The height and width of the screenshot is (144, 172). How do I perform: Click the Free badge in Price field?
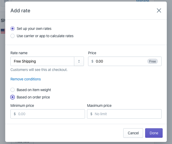click(x=152, y=61)
